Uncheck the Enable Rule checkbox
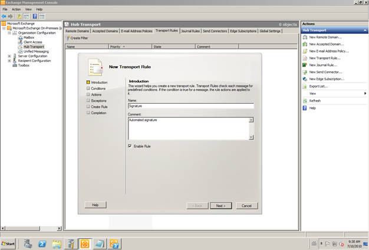369x250 pixels. 130,146
